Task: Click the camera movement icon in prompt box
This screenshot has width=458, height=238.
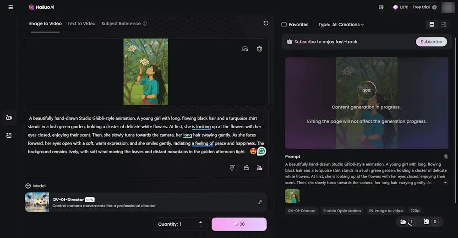Action: (x=246, y=168)
